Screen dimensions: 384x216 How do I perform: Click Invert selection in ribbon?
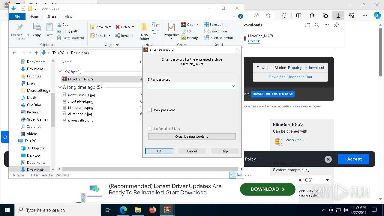(218, 38)
